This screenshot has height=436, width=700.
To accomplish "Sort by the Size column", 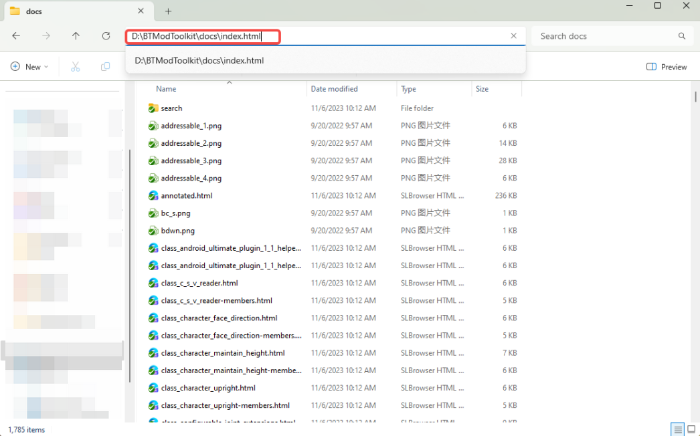I will point(482,89).
